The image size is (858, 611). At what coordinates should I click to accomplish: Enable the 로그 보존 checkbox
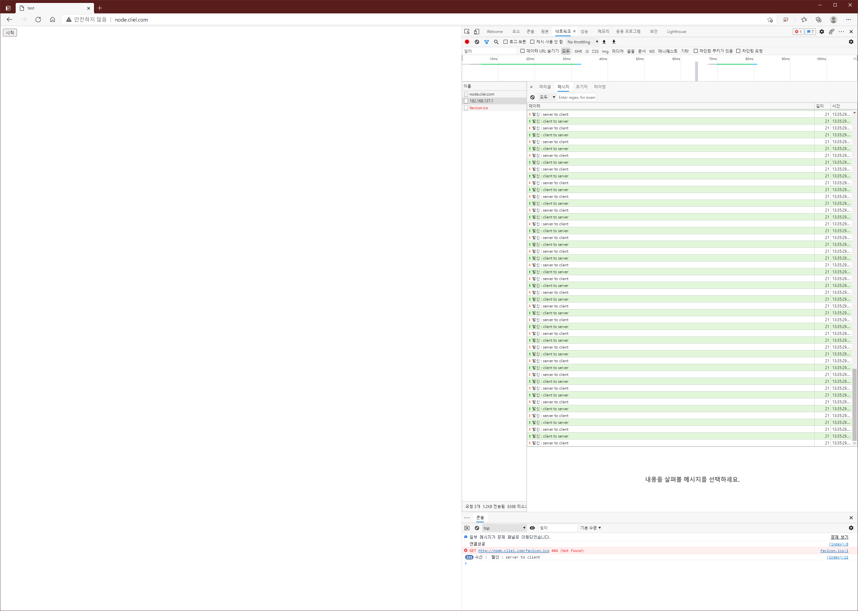point(506,42)
